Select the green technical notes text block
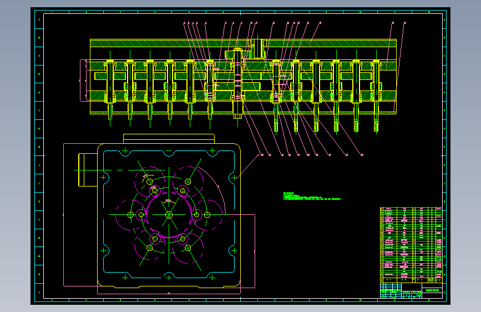Viewport: 481px width, 312px height. tap(312, 196)
